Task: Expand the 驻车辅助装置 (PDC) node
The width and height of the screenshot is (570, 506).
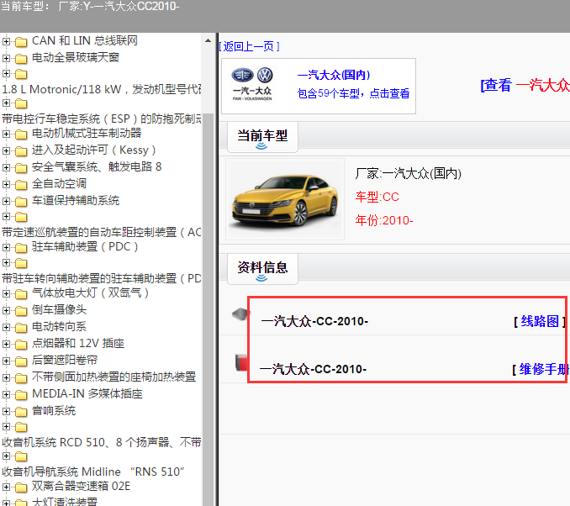Action: [x=6, y=248]
